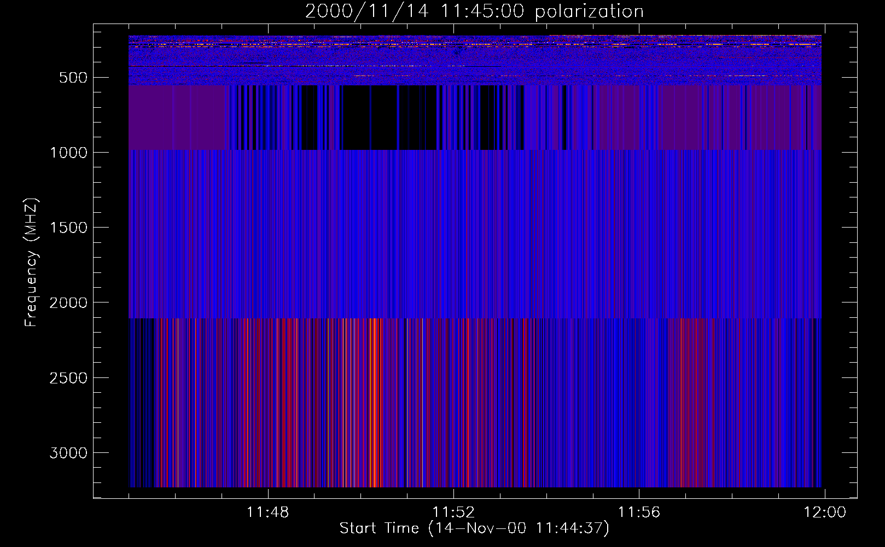Click the '11:56' time axis label
The height and width of the screenshot is (547, 885).
click(639, 513)
